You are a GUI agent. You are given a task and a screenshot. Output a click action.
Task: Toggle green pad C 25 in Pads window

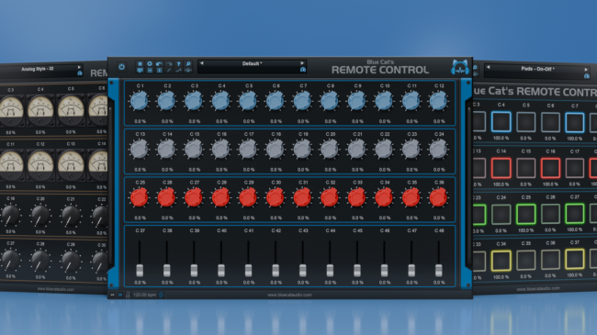click(x=525, y=214)
